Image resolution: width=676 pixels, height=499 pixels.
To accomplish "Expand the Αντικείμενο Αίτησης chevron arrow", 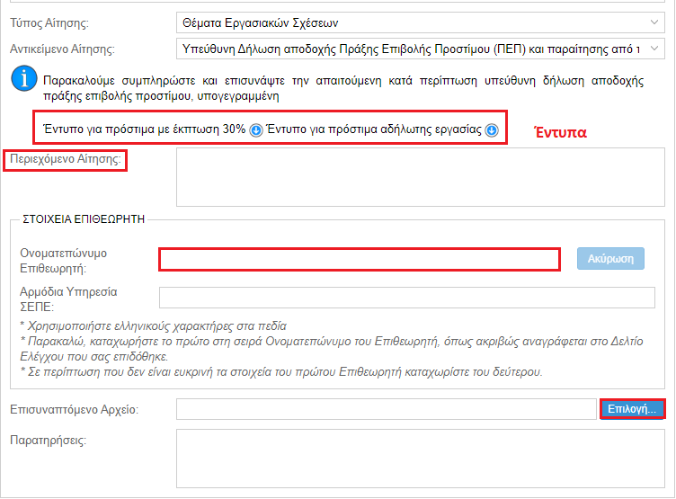I will [x=654, y=49].
